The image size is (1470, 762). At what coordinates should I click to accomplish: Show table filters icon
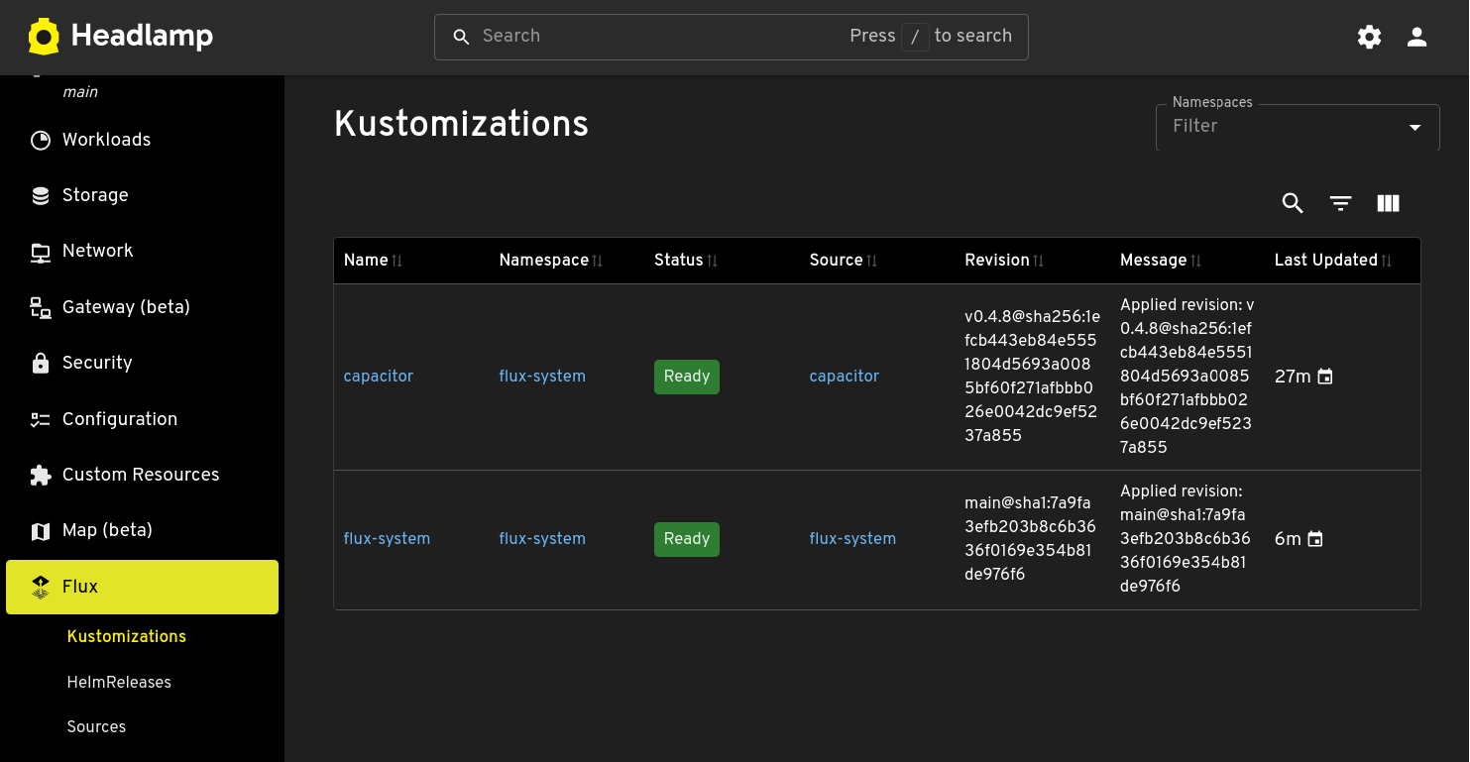point(1340,203)
